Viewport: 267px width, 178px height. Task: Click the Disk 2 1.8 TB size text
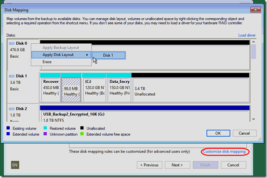click(x=15, y=115)
